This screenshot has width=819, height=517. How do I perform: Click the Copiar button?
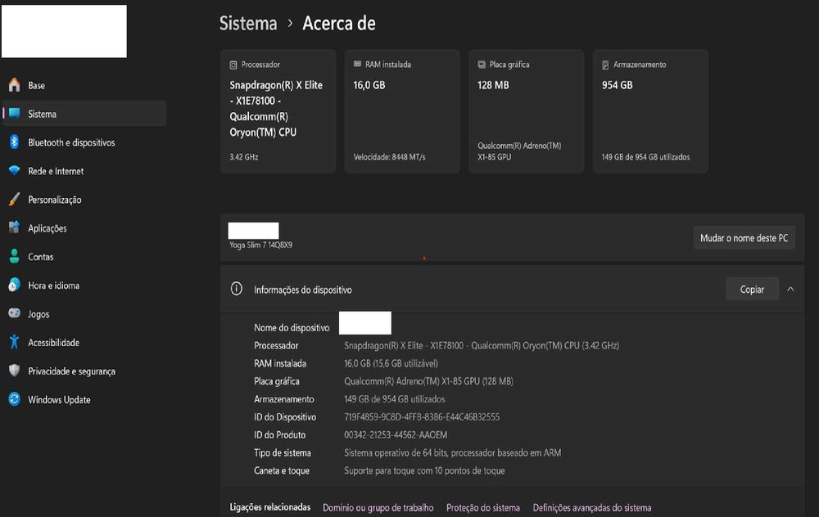(752, 289)
